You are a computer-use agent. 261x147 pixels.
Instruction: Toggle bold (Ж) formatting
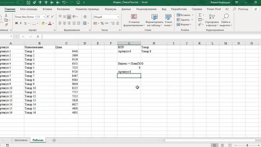click(x=16, y=23)
